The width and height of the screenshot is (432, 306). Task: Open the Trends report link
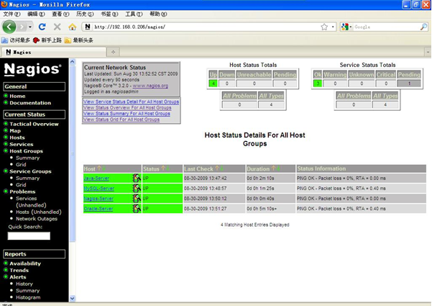(x=19, y=271)
